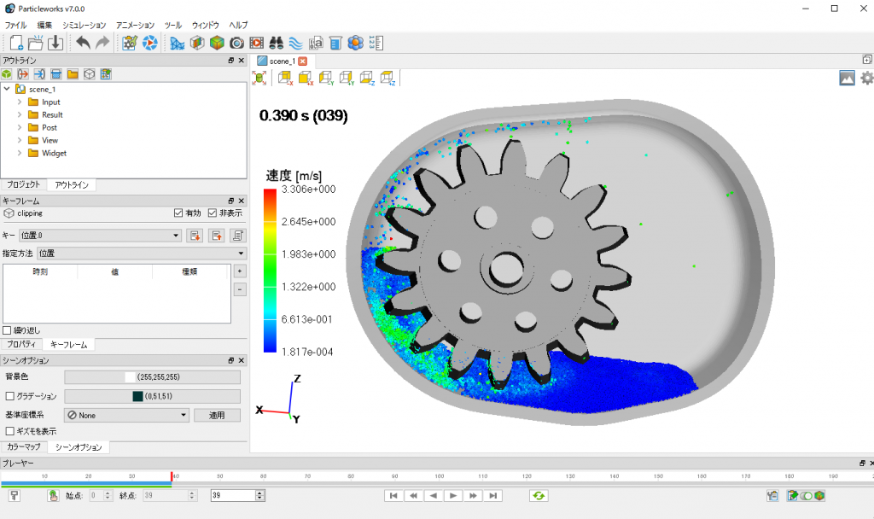Open the アニメーション menu
Viewport: 874px width, 519px height.
click(136, 25)
